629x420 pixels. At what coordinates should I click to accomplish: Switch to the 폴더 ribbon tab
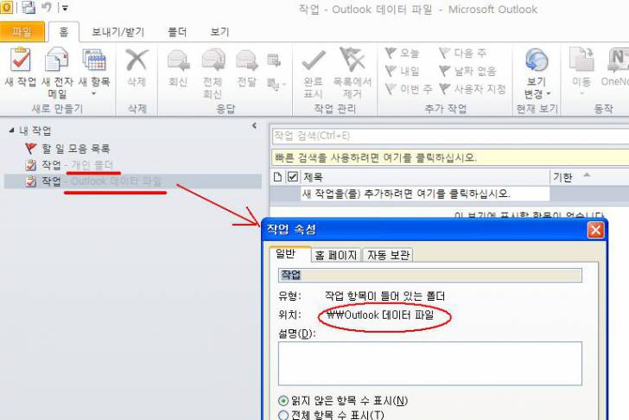pos(177,32)
